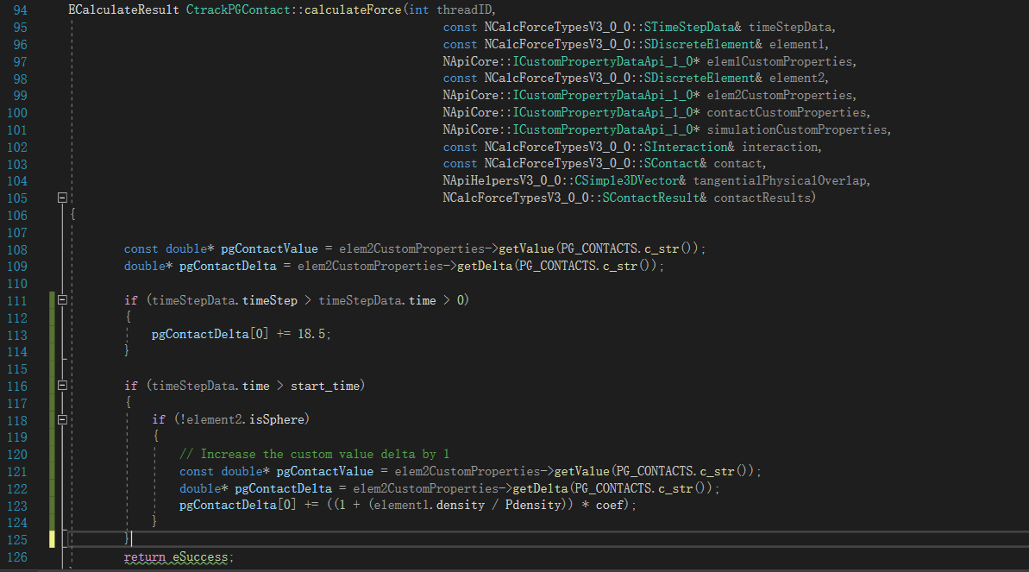The height and width of the screenshot is (572, 1029).
Task: Click line number 115 in the gutter
Action: (x=17, y=369)
